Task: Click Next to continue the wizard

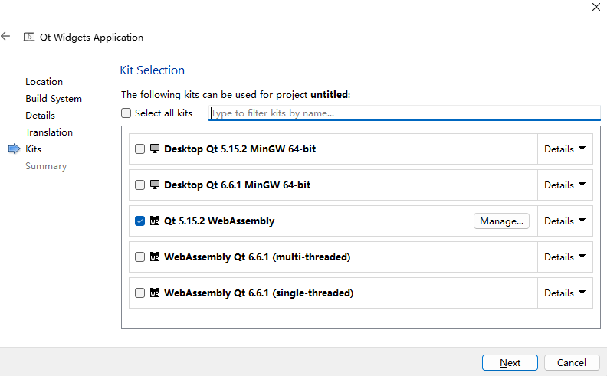Action: (510, 362)
